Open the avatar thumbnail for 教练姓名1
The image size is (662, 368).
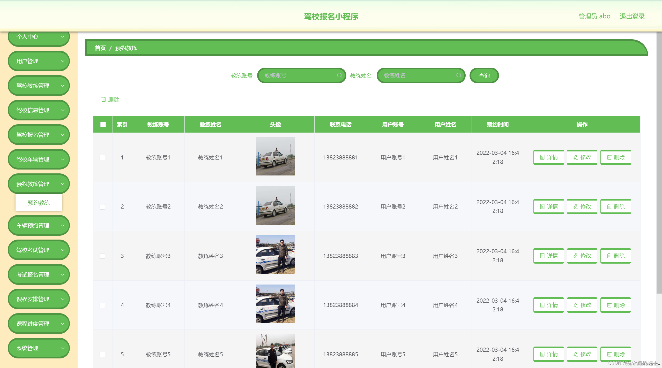276,156
